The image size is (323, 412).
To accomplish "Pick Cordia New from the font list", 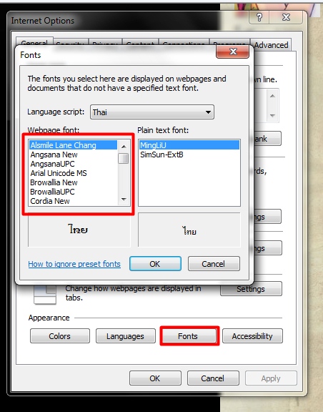I will point(50,201).
